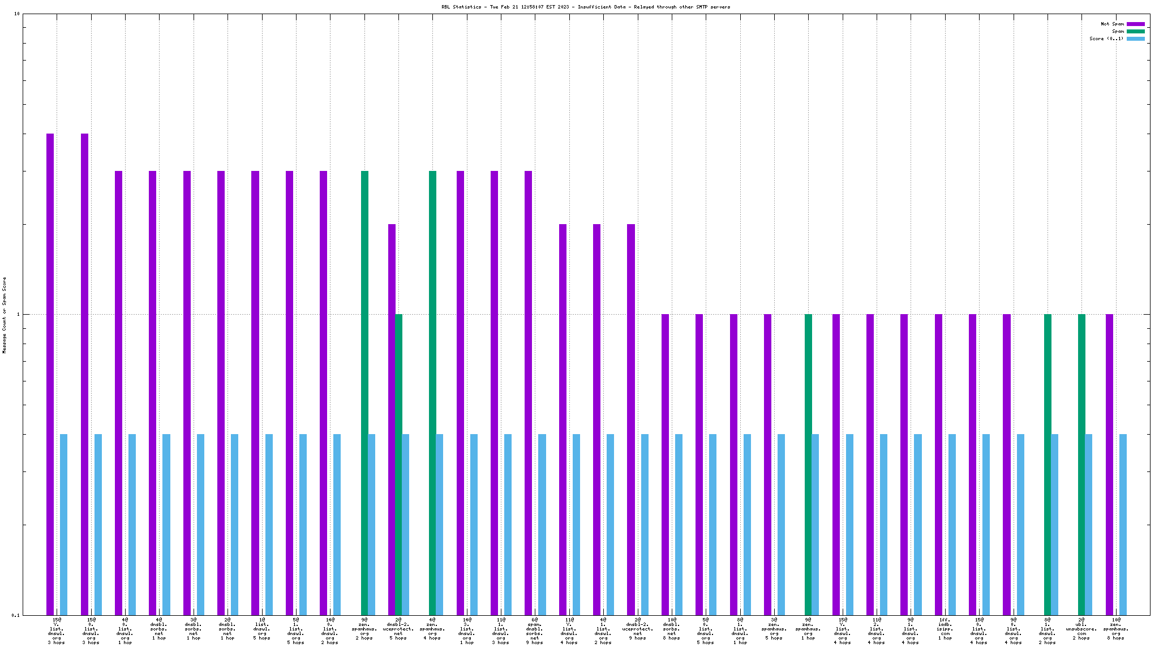Click the '1' y-axis tick label
This screenshot has width=1159, height=652.
(x=19, y=315)
